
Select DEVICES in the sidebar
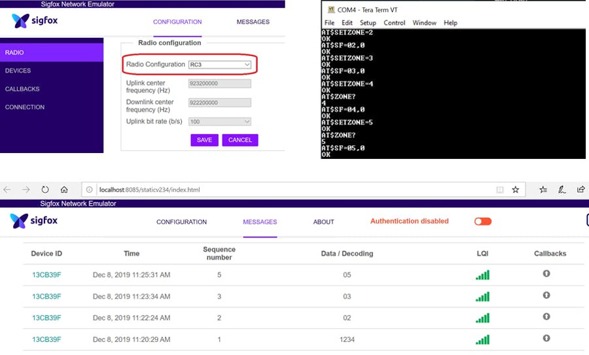[52, 71]
